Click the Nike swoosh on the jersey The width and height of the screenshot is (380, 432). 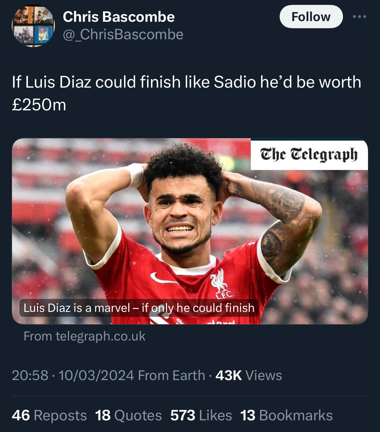coord(164,278)
